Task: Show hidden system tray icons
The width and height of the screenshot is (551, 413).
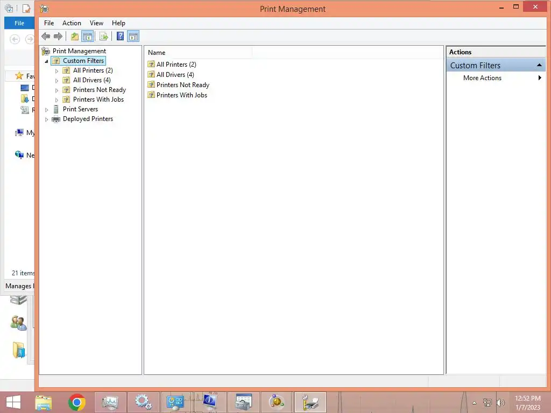Action: click(475, 403)
